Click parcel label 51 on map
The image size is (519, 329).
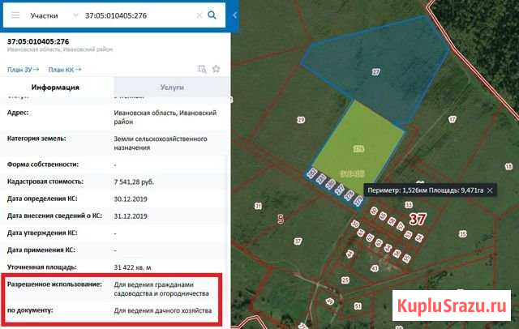point(358,306)
